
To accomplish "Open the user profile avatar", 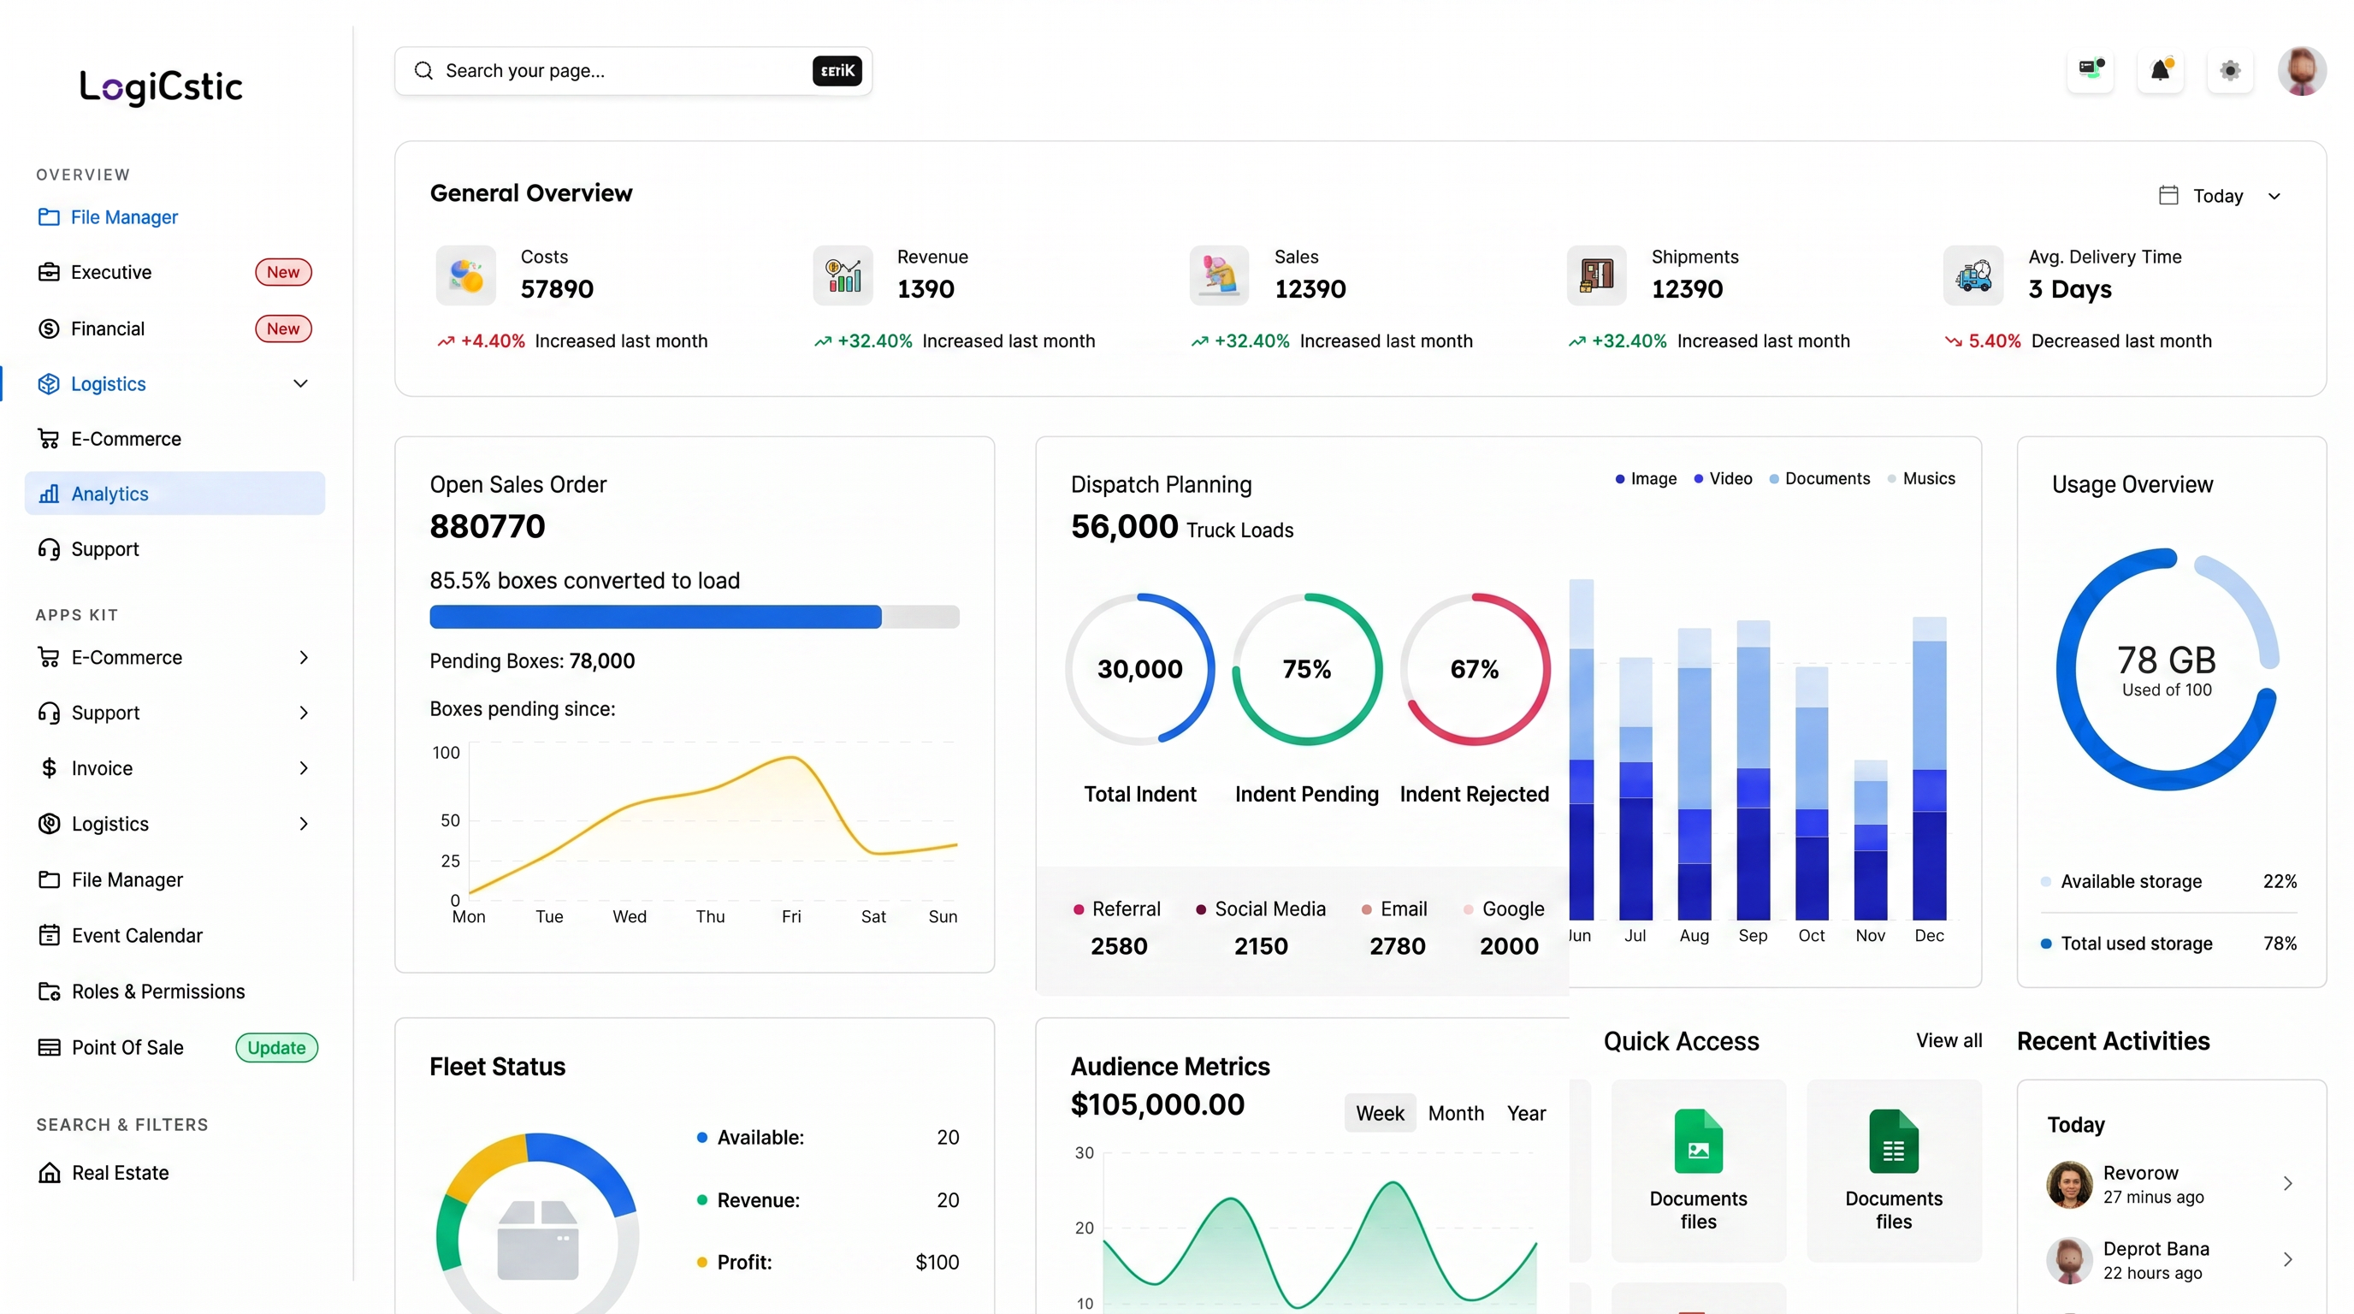I will click(x=2301, y=70).
